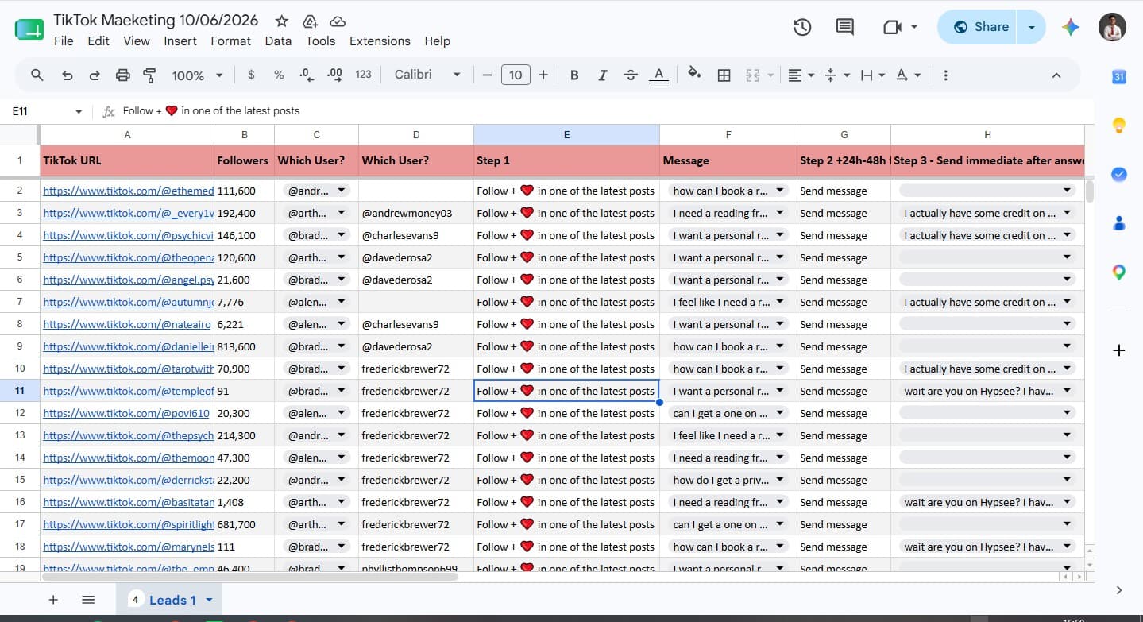
Task: Open the @spiritlight TikTok link in row 17
Action: coord(129,524)
